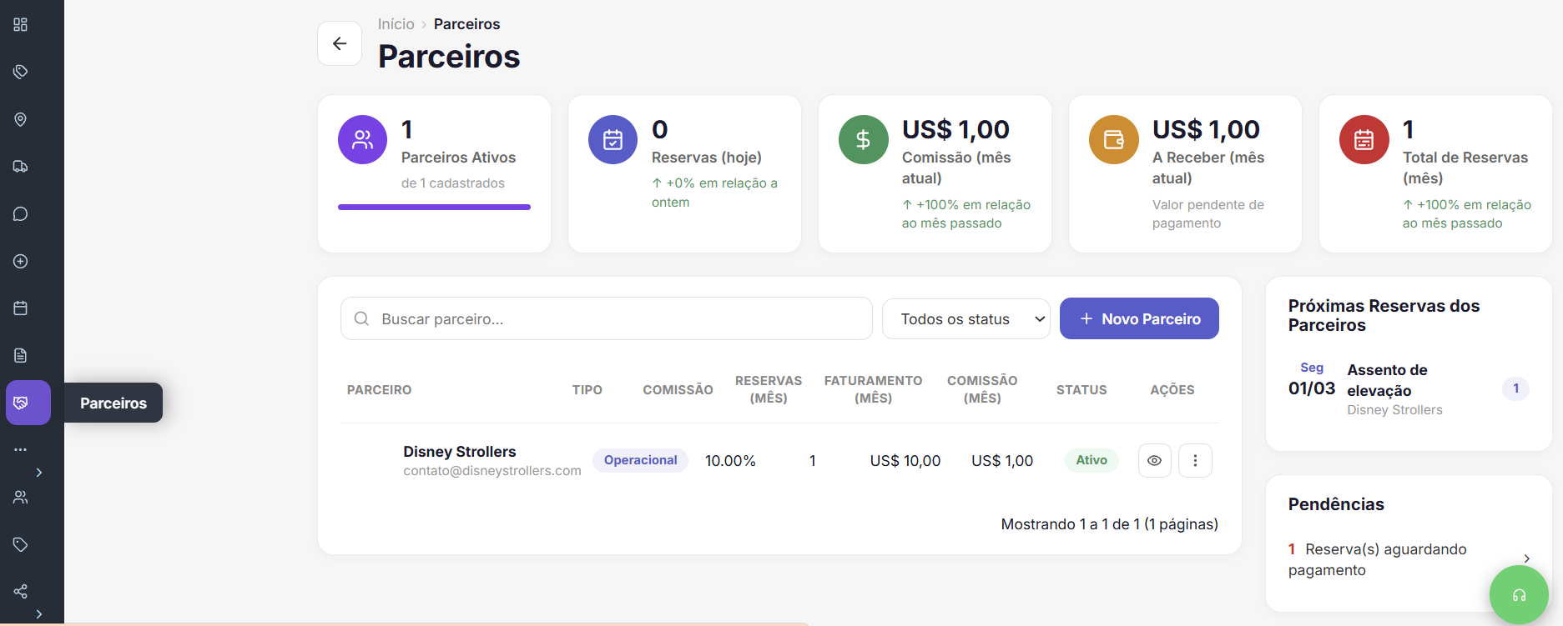Open the dashboard grid icon in sidebar
Screen dimensions: 1563x626
tap(21, 24)
